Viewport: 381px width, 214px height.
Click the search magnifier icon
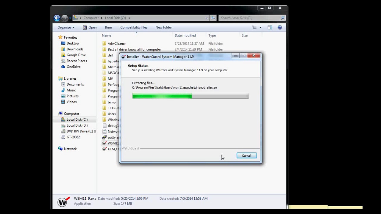coord(282,18)
